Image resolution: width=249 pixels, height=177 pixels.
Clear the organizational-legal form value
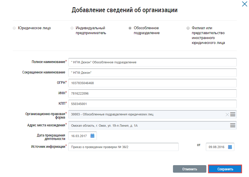click(227, 115)
